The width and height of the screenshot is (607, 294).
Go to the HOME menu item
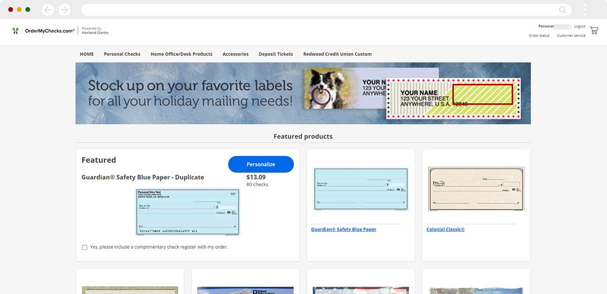coord(87,54)
